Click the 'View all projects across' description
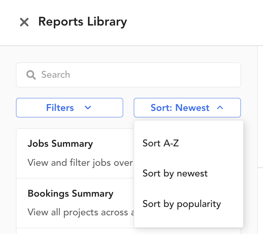Image resolution: width=263 pixels, height=234 pixels. (x=81, y=212)
